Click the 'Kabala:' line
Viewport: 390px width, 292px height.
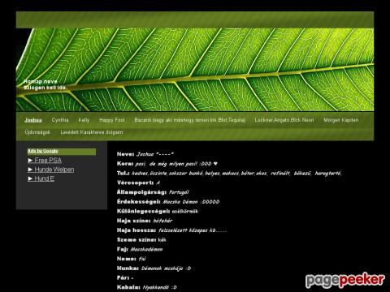(x=147, y=287)
